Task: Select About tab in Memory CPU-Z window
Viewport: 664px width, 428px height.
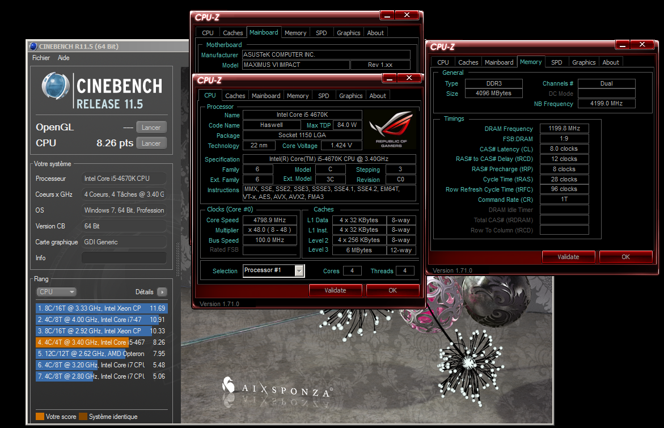Action: [x=611, y=62]
